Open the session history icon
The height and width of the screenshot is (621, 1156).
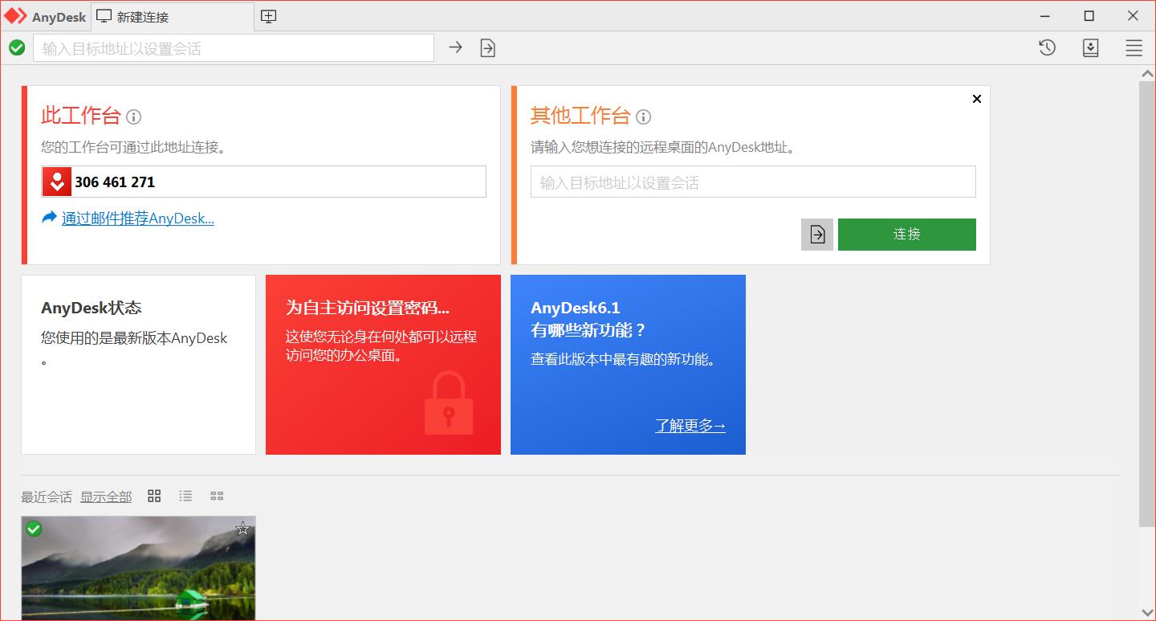[x=1046, y=47]
